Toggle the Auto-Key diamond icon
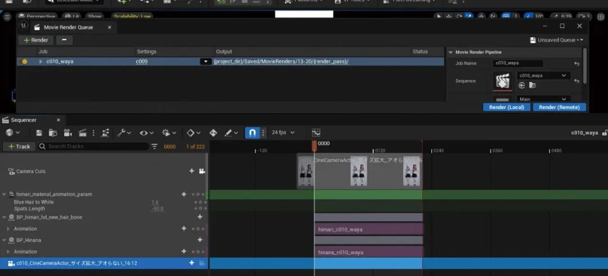The width and height of the screenshot is (608, 276). pyautogui.click(x=213, y=133)
